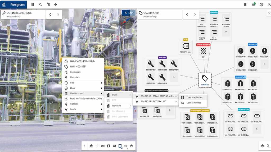Click the camera tool in bottom toolbar
Viewport: 271px width, 152px height.
pos(114,146)
